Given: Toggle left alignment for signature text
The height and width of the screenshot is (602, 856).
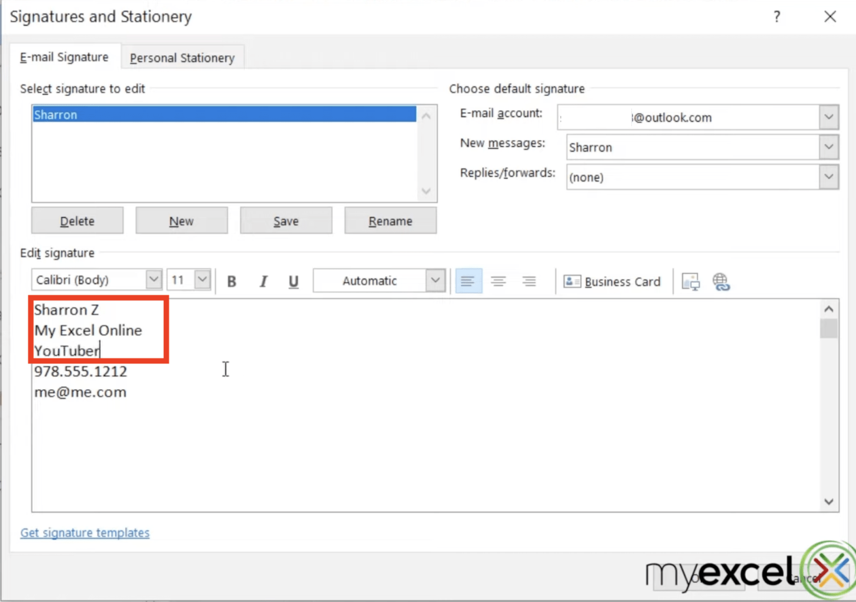Looking at the screenshot, I should (468, 281).
